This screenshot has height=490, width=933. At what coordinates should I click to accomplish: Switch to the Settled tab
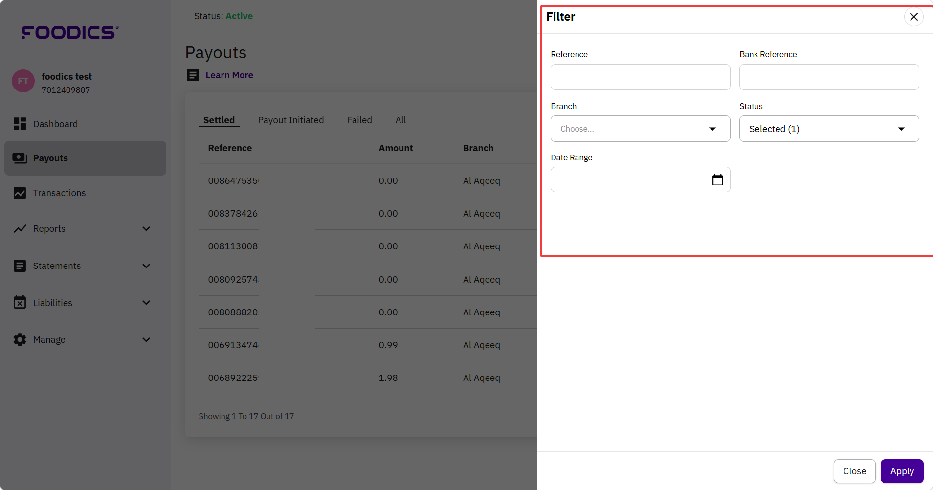coord(219,120)
